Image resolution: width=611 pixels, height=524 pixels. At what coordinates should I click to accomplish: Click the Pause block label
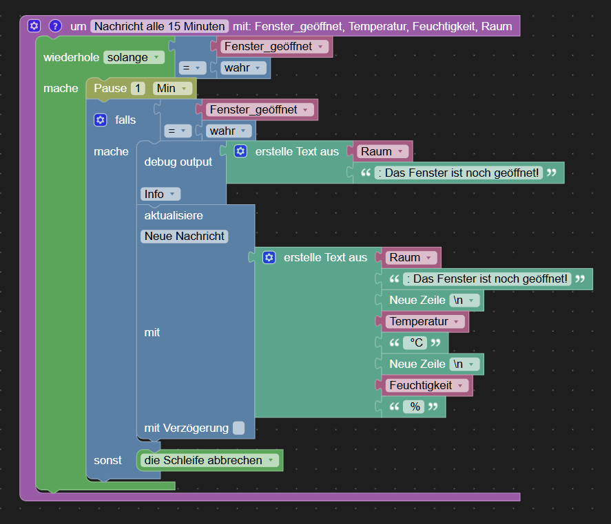click(110, 88)
